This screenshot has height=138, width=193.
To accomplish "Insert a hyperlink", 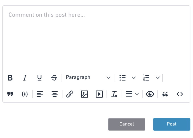I will 70,94.
